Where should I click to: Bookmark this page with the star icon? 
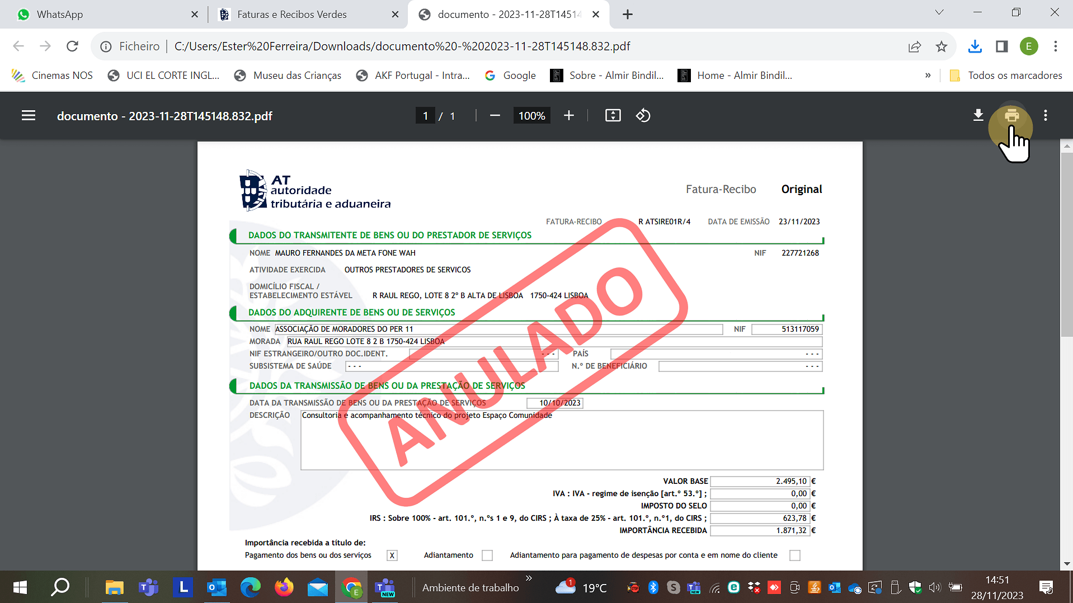pos(942,46)
